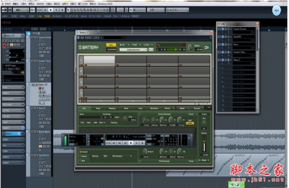Click the yellow Sync button in Battery

[x=111, y=45]
